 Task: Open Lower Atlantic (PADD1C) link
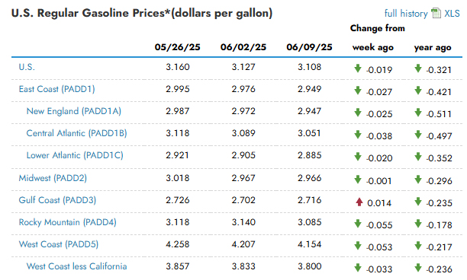coord(75,155)
